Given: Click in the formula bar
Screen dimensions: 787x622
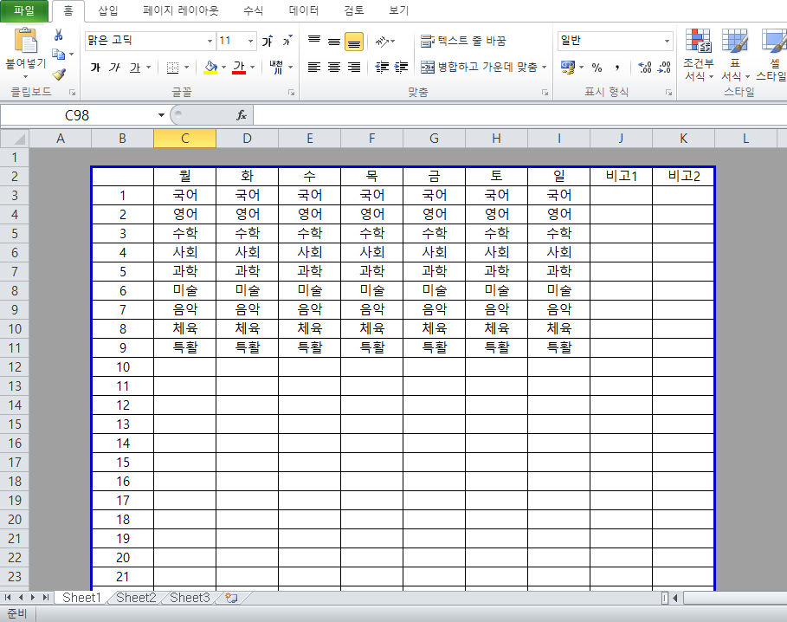Looking at the screenshot, I should point(520,115).
